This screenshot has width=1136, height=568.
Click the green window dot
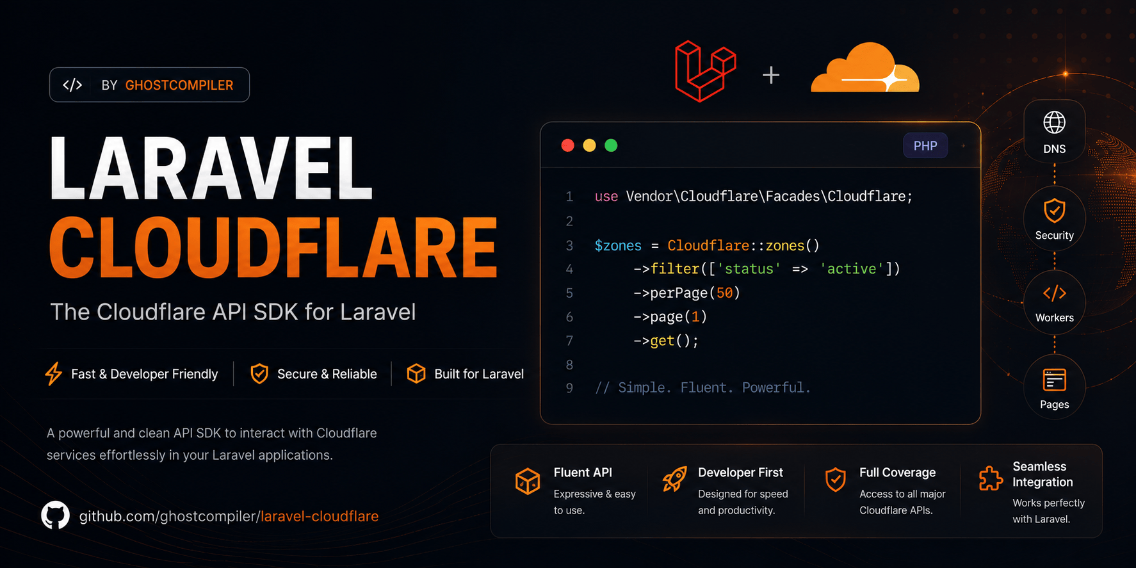coord(611,145)
